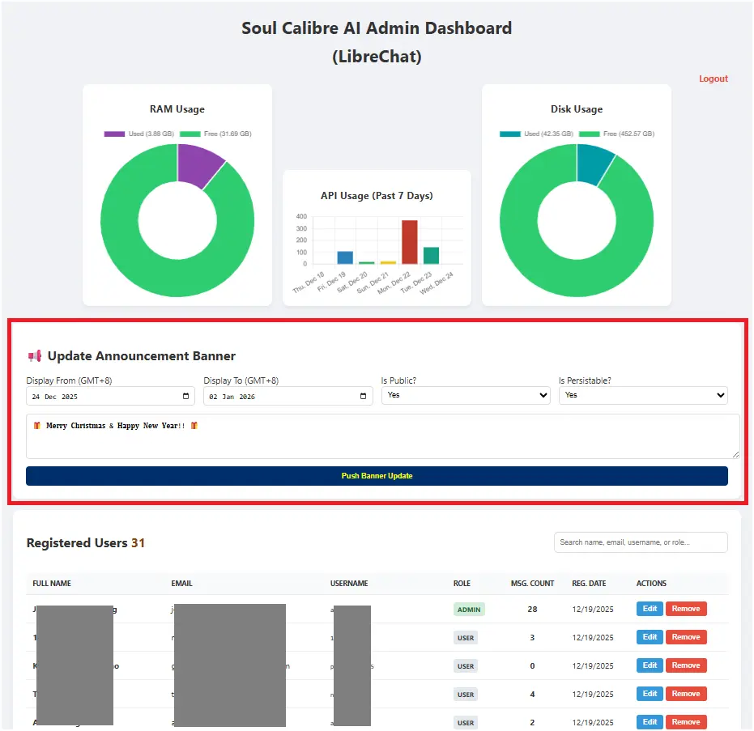Click the teal Tue, Dec 23 API usage bar
Screen dimensions: 754x731
432,256
